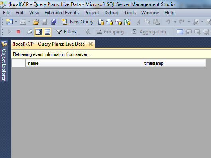Click the Start Data Feed play icon
The height and width of the screenshot is (158, 211).
tap(10, 32)
